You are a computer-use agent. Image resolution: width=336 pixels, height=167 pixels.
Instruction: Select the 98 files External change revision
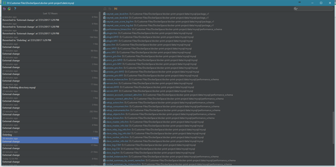click(50, 52)
